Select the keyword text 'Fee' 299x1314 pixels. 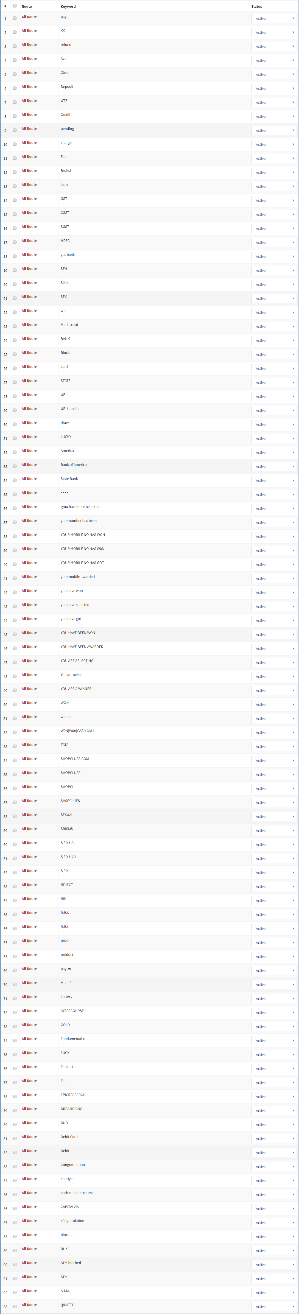click(x=63, y=156)
